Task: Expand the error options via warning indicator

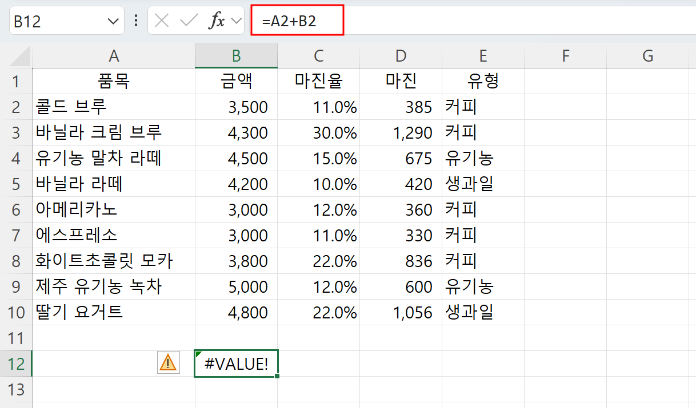Action: 169,363
